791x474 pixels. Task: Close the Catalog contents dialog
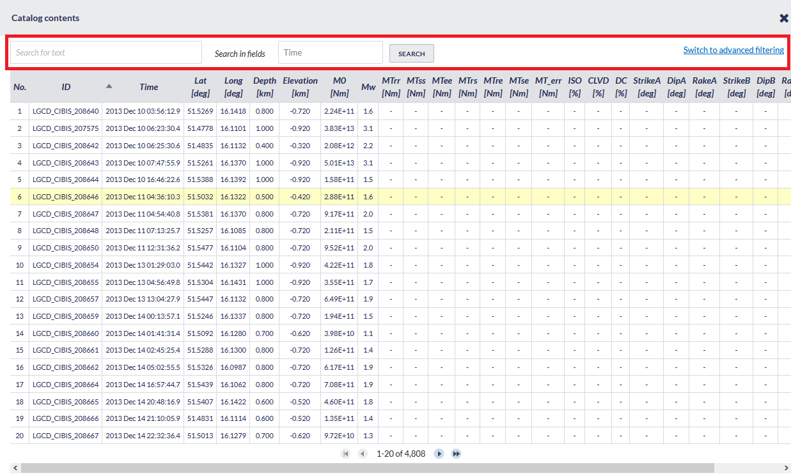tap(784, 18)
